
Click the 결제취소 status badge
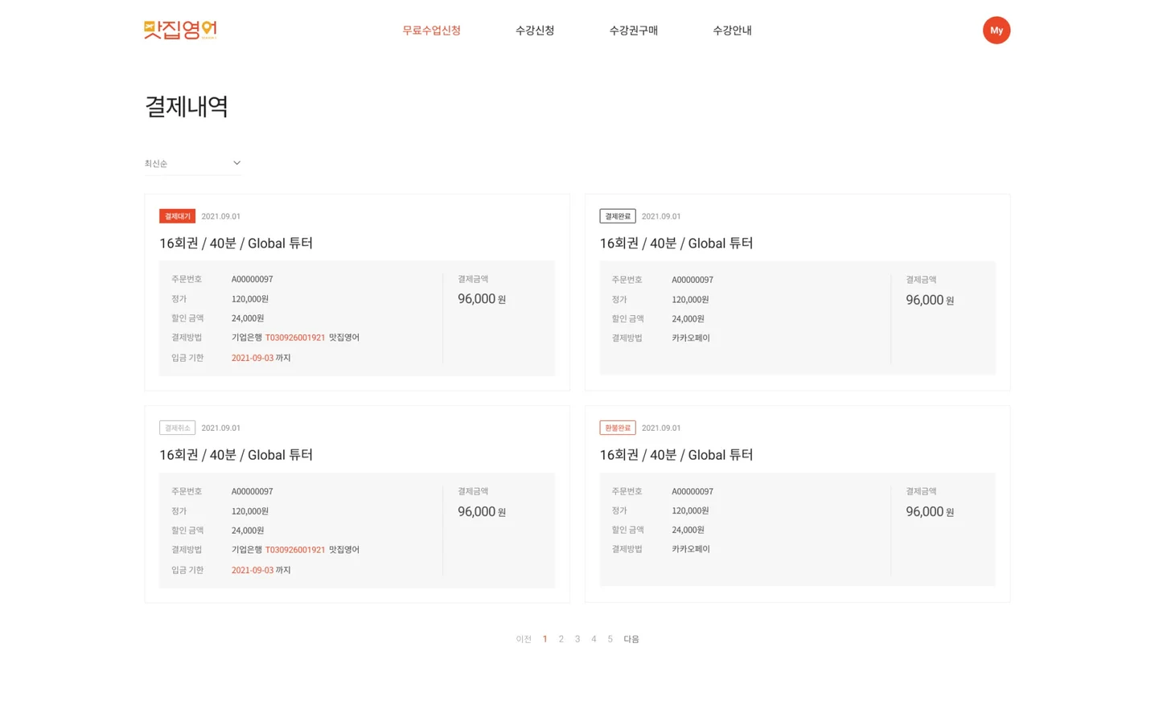(177, 428)
